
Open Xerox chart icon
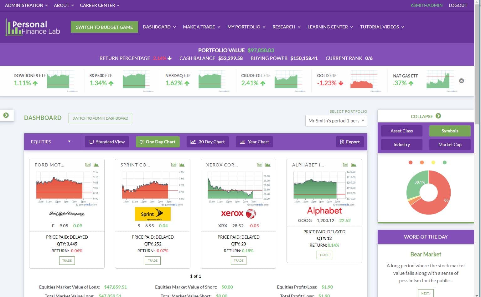pos(268,165)
